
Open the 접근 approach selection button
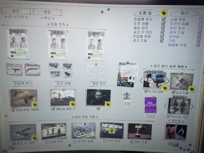click(16, 11)
